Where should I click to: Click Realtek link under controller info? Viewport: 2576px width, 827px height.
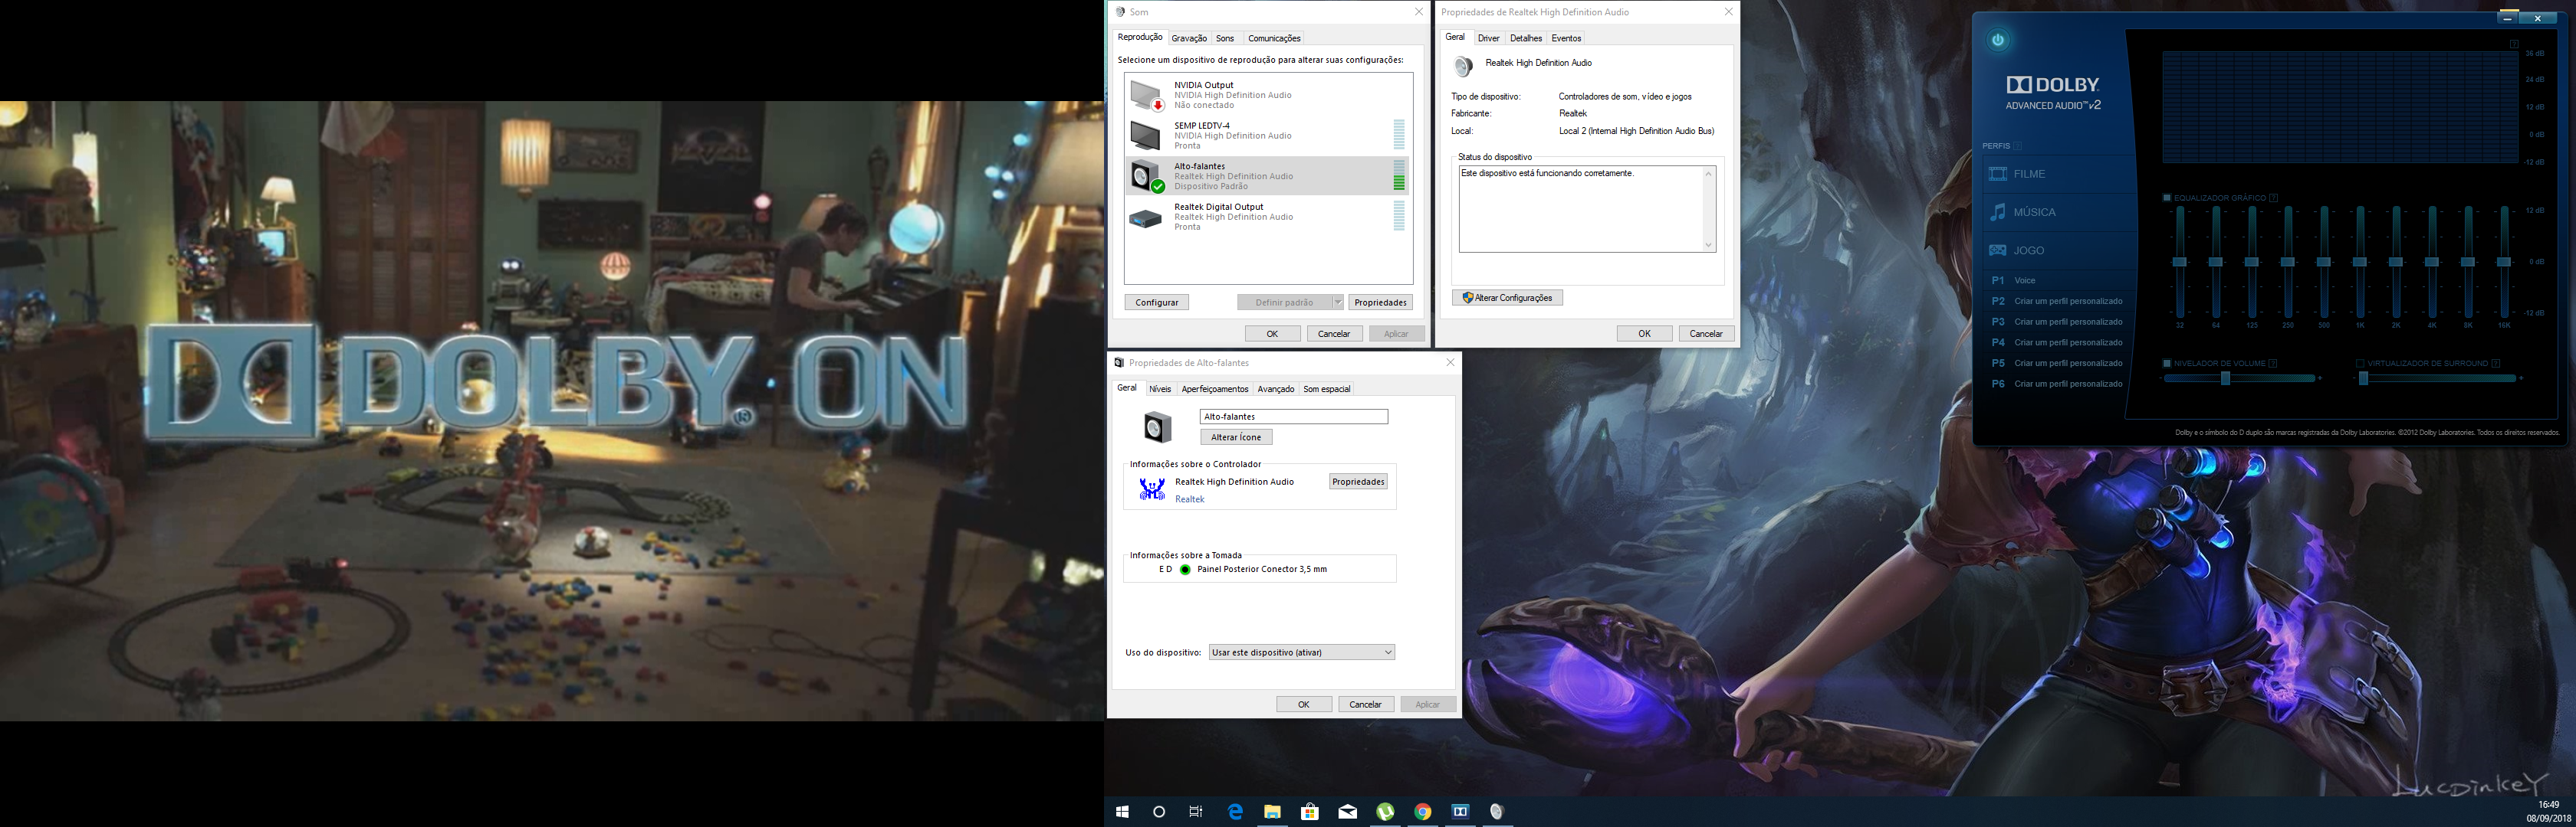coord(1190,499)
